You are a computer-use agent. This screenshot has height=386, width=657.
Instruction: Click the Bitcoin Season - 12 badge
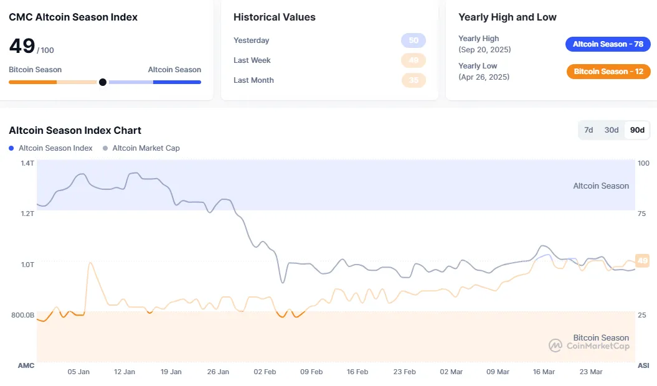pyautogui.click(x=608, y=72)
